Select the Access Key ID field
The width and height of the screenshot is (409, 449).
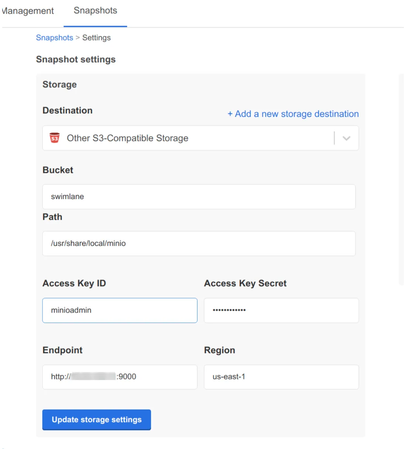coord(120,310)
